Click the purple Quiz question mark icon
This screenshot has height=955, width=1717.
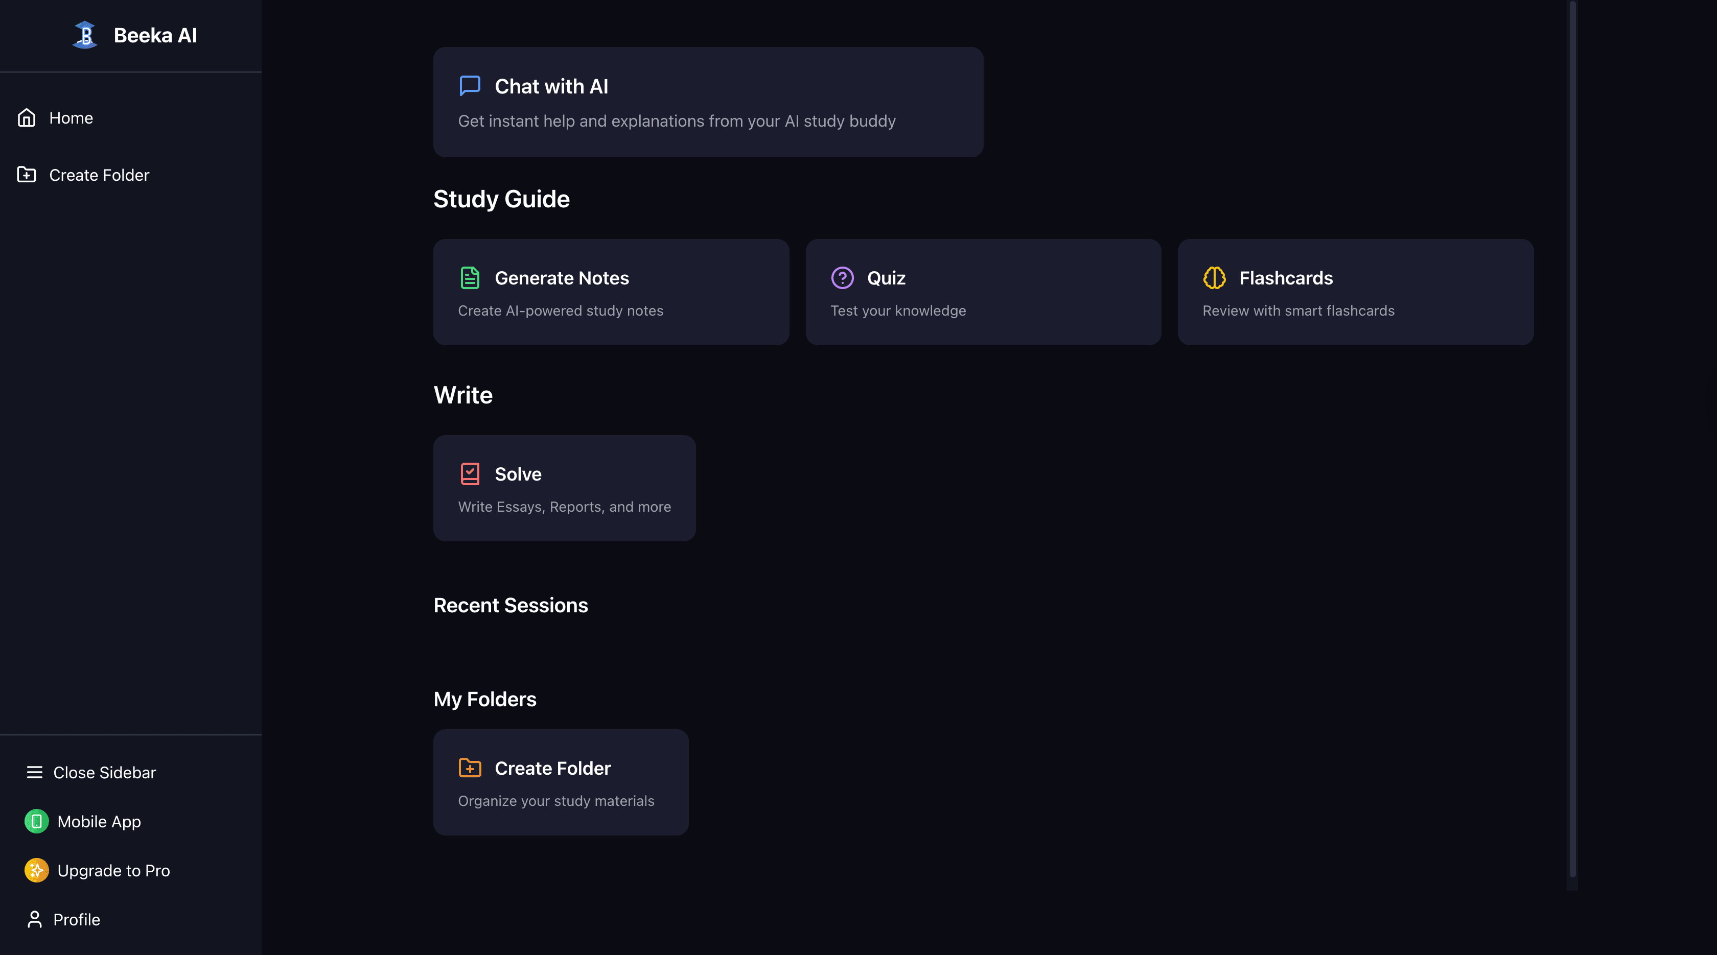pos(843,278)
